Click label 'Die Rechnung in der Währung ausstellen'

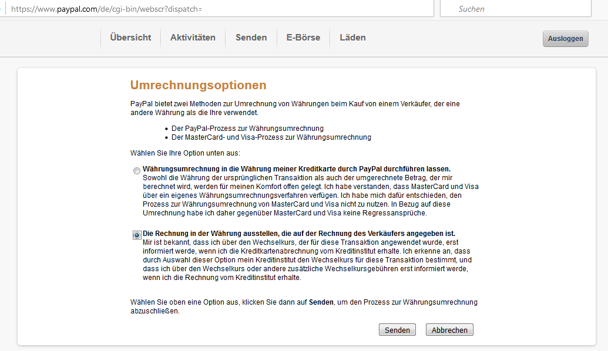[x=299, y=234]
